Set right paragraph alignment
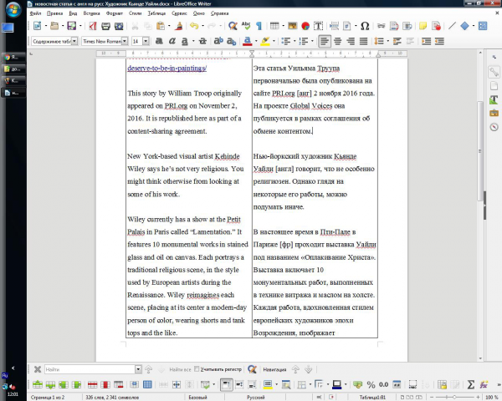502x401 pixels. coord(351,41)
